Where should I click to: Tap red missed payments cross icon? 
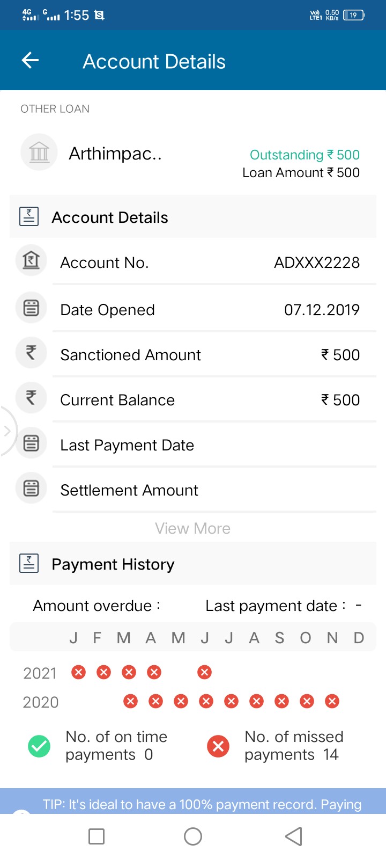pyautogui.click(x=218, y=746)
